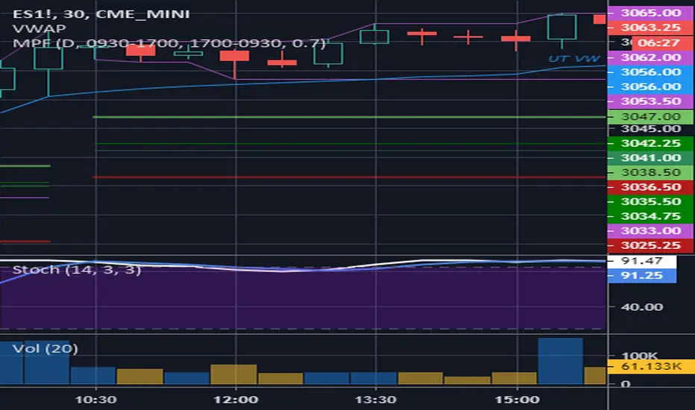The height and width of the screenshot is (410, 695).
Task: Click the 40.00 stochastic scale value
Action: [642, 306]
